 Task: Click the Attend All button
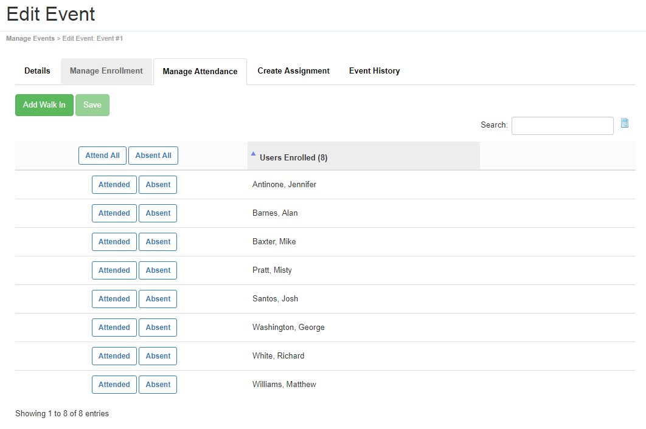coord(102,156)
